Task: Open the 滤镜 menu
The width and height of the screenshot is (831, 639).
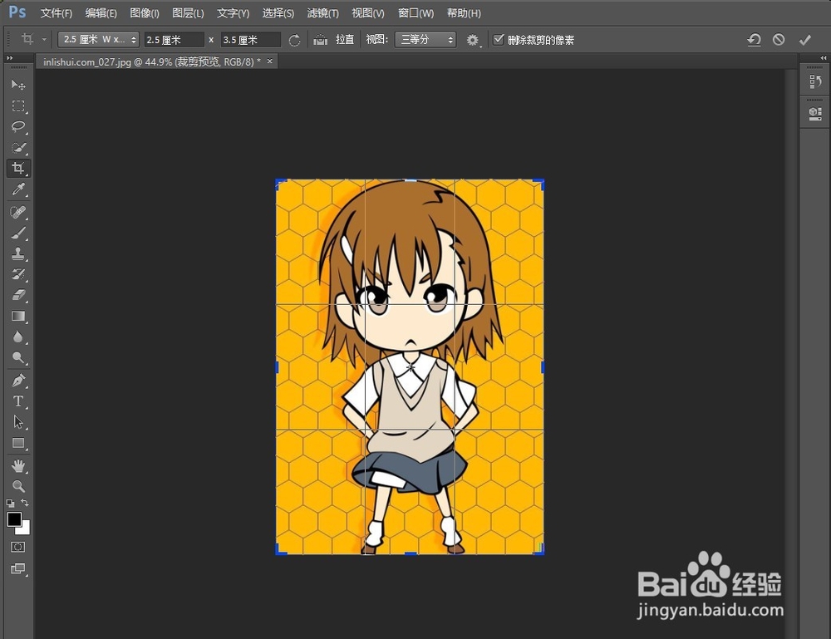Action: point(322,12)
